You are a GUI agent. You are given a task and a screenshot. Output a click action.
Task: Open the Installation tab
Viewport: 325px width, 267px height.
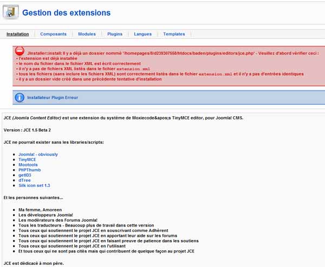point(18,34)
